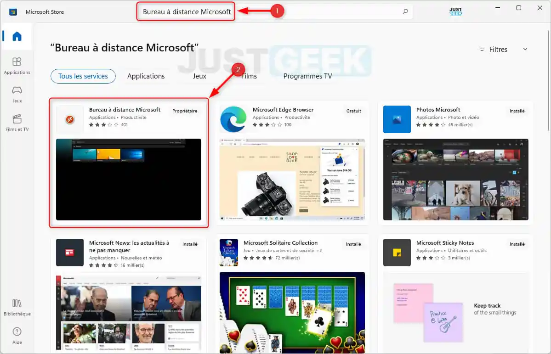Click Jeux de cartes et de société text

point(285,250)
